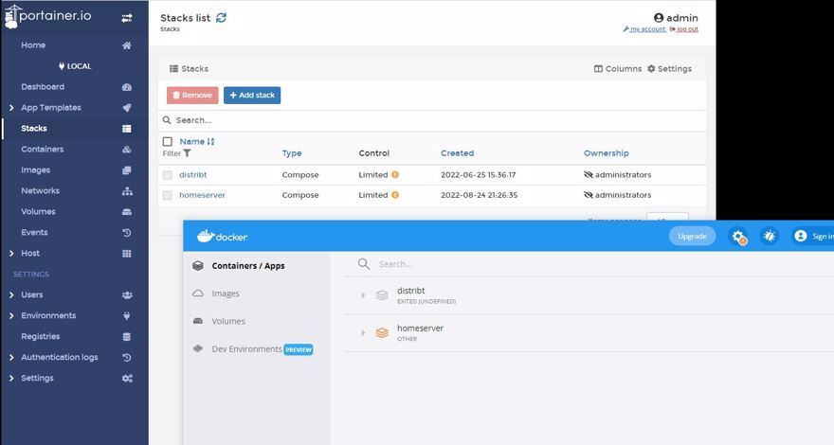
Task: Click the Dashboard gauge icon in sidebar
Action: click(x=127, y=87)
